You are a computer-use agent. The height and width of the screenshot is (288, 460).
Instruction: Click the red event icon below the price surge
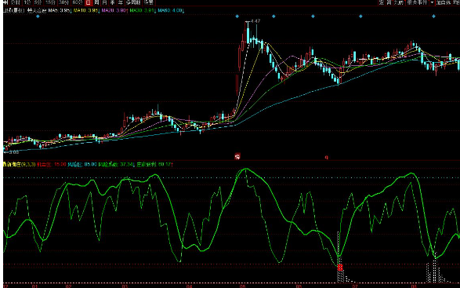[237, 156]
